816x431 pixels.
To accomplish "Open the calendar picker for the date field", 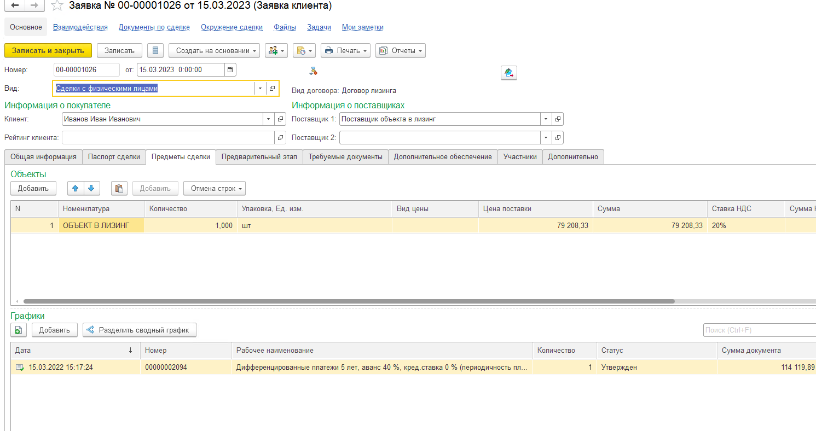I will 230,69.
